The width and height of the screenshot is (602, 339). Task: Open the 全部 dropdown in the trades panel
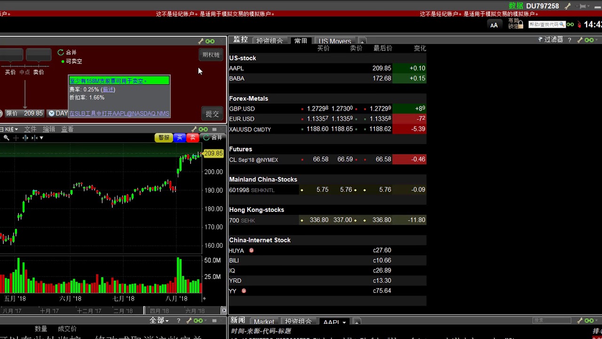(x=159, y=321)
